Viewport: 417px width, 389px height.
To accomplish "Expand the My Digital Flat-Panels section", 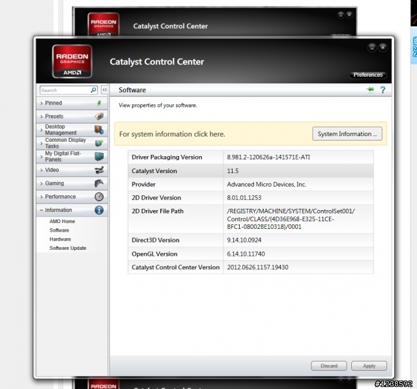I will pyautogui.click(x=72, y=156).
